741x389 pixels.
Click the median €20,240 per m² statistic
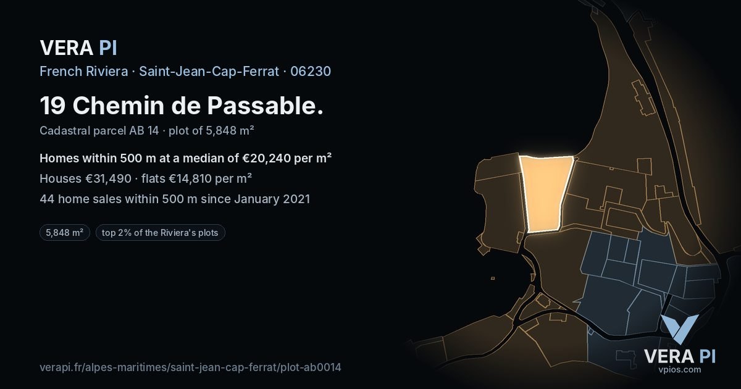(186, 158)
